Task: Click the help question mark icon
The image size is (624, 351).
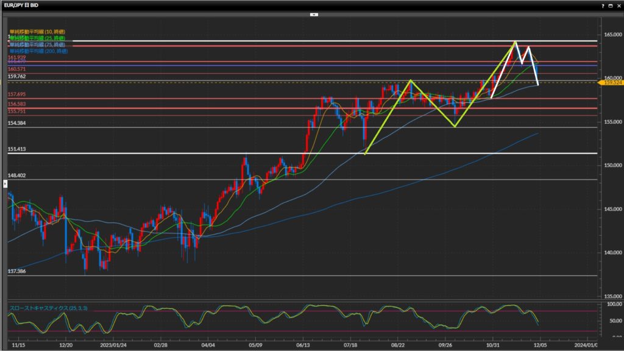Action: point(603,5)
